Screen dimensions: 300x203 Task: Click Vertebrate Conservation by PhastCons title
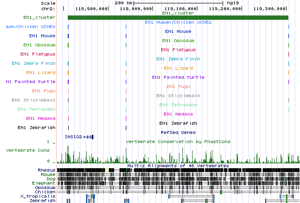click(x=178, y=142)
